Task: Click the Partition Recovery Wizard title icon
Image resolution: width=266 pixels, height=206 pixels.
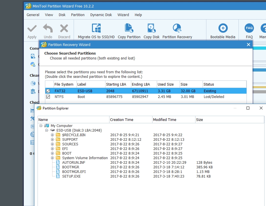Action: point(44,45)
